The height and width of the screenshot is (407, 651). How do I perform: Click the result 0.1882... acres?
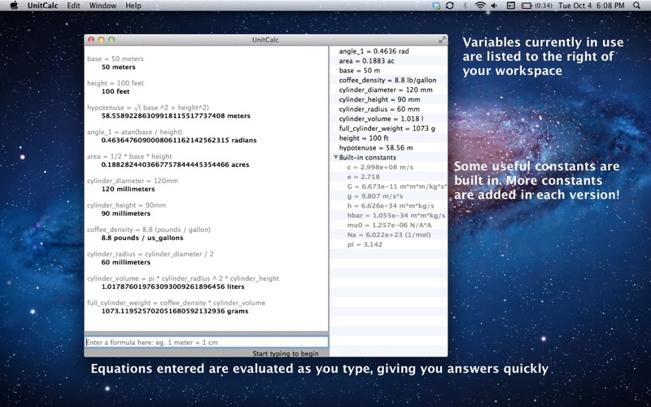[x=175, y=165]
